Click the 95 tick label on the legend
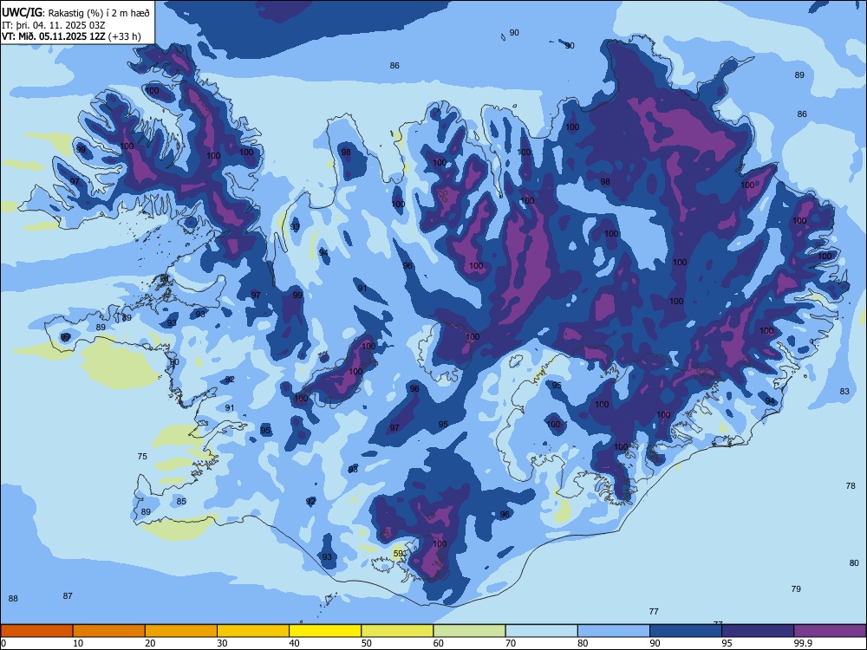Screen dimensions: 867x650 (x=727, y=643)
